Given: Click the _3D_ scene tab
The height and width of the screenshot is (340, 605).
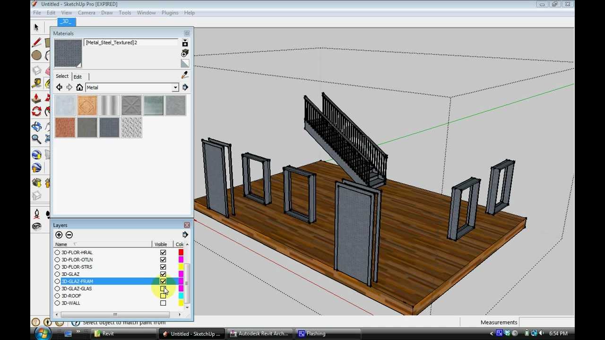Looking at the screenshot, I should pyautogui.click(x=66, y=22).
